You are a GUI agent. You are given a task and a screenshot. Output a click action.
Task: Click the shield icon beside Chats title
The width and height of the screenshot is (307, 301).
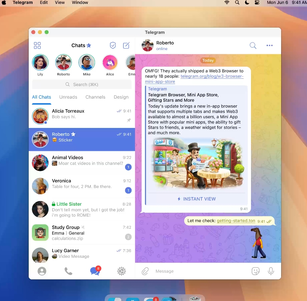(x=113, y=45)
